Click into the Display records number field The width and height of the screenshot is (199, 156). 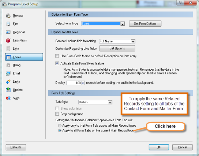click(x=74, y=83)
